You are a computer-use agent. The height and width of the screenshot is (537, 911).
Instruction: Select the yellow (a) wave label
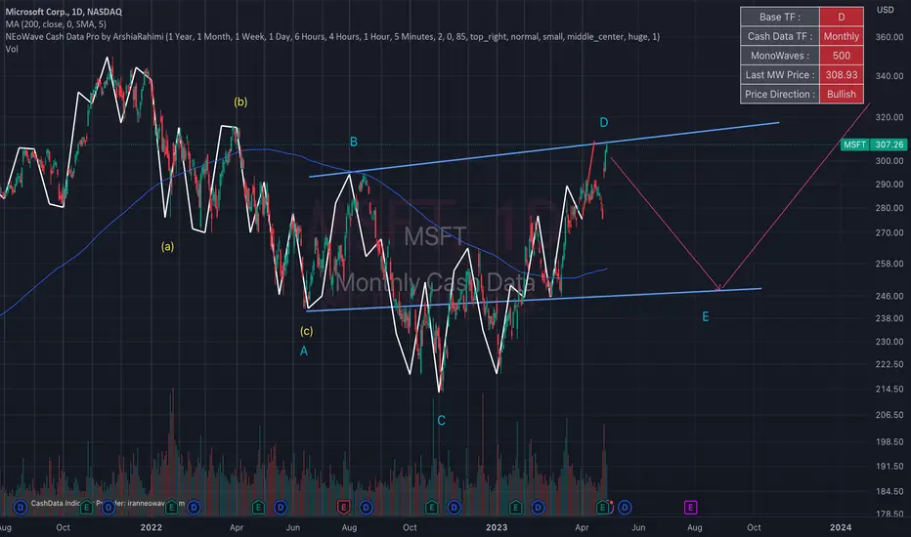coord(167,246)
